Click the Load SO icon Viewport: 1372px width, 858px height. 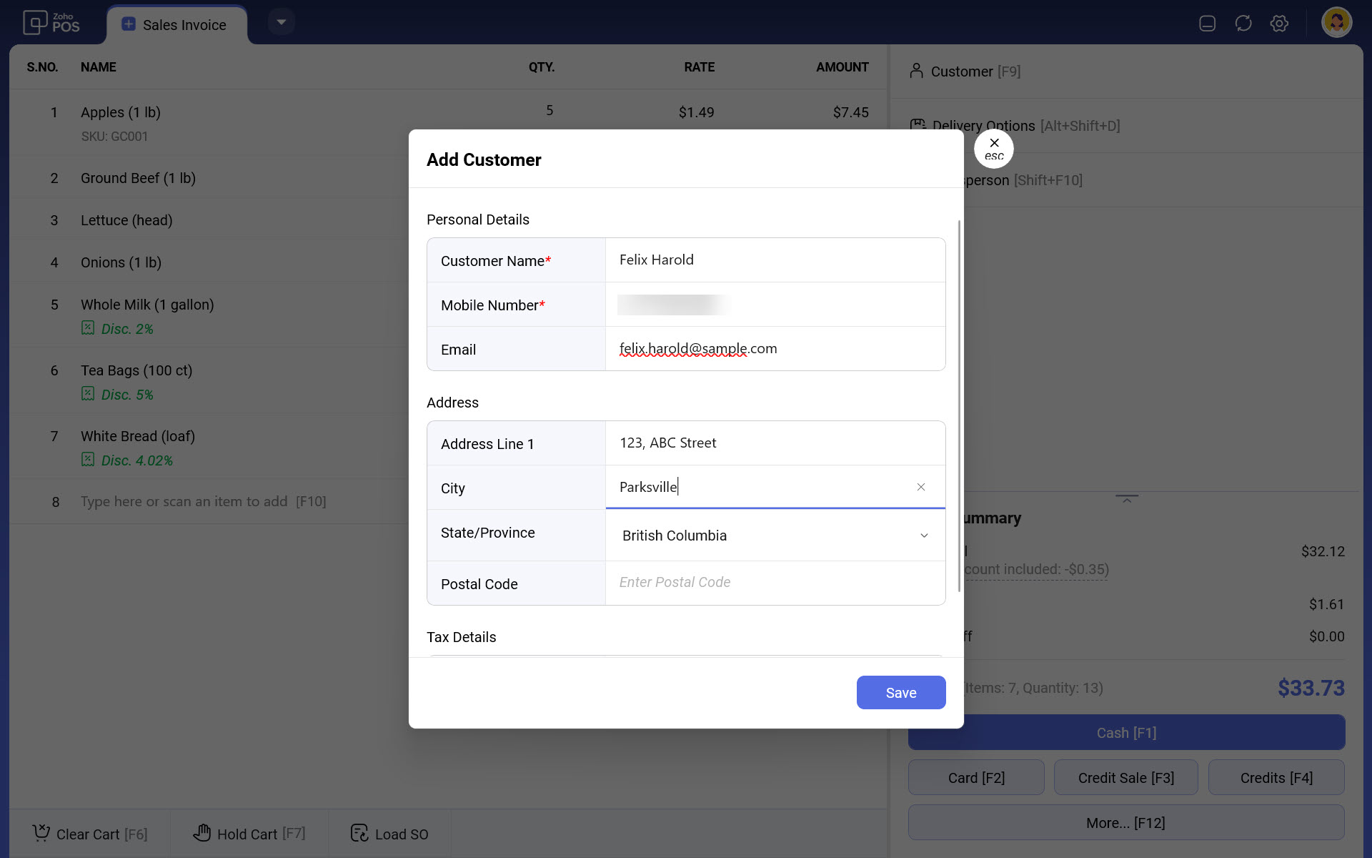tap(359, 833)
